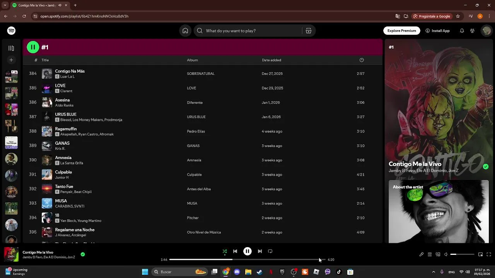This screenshot has width=495, height=278.
Task: Open the user profile avatar menu
Action: click(x=486, y=31)
